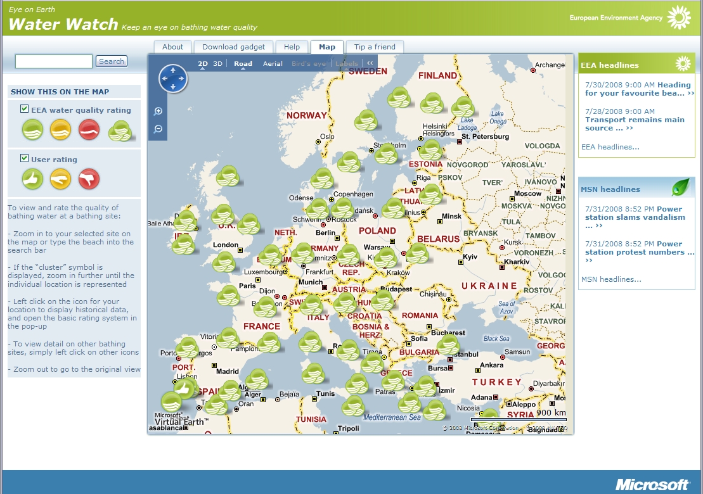Click the MSN headlines green leaf icon
Screen dimensions: 703x494
[x=681, y=187]
